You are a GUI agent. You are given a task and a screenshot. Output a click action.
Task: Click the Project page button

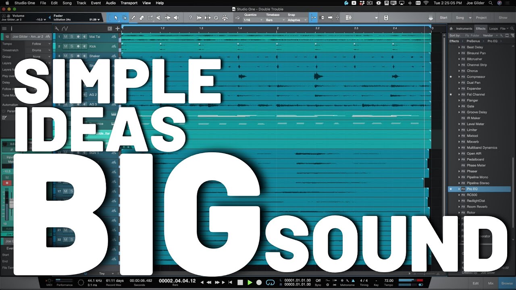[481, 18]
